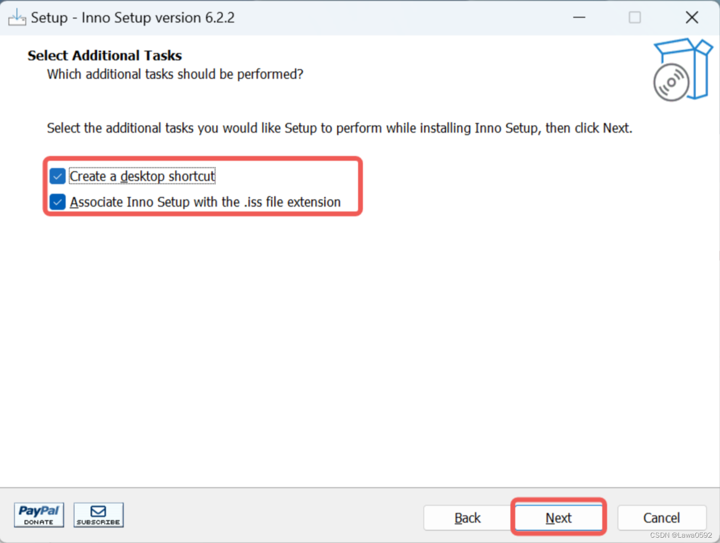The image size is (720, 543).
Task: Minimize the Setup window
Action: coord(579,17)
